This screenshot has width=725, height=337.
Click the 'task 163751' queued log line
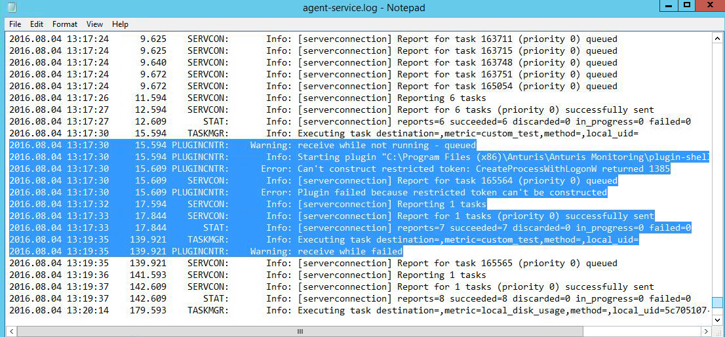coord(313,75)
